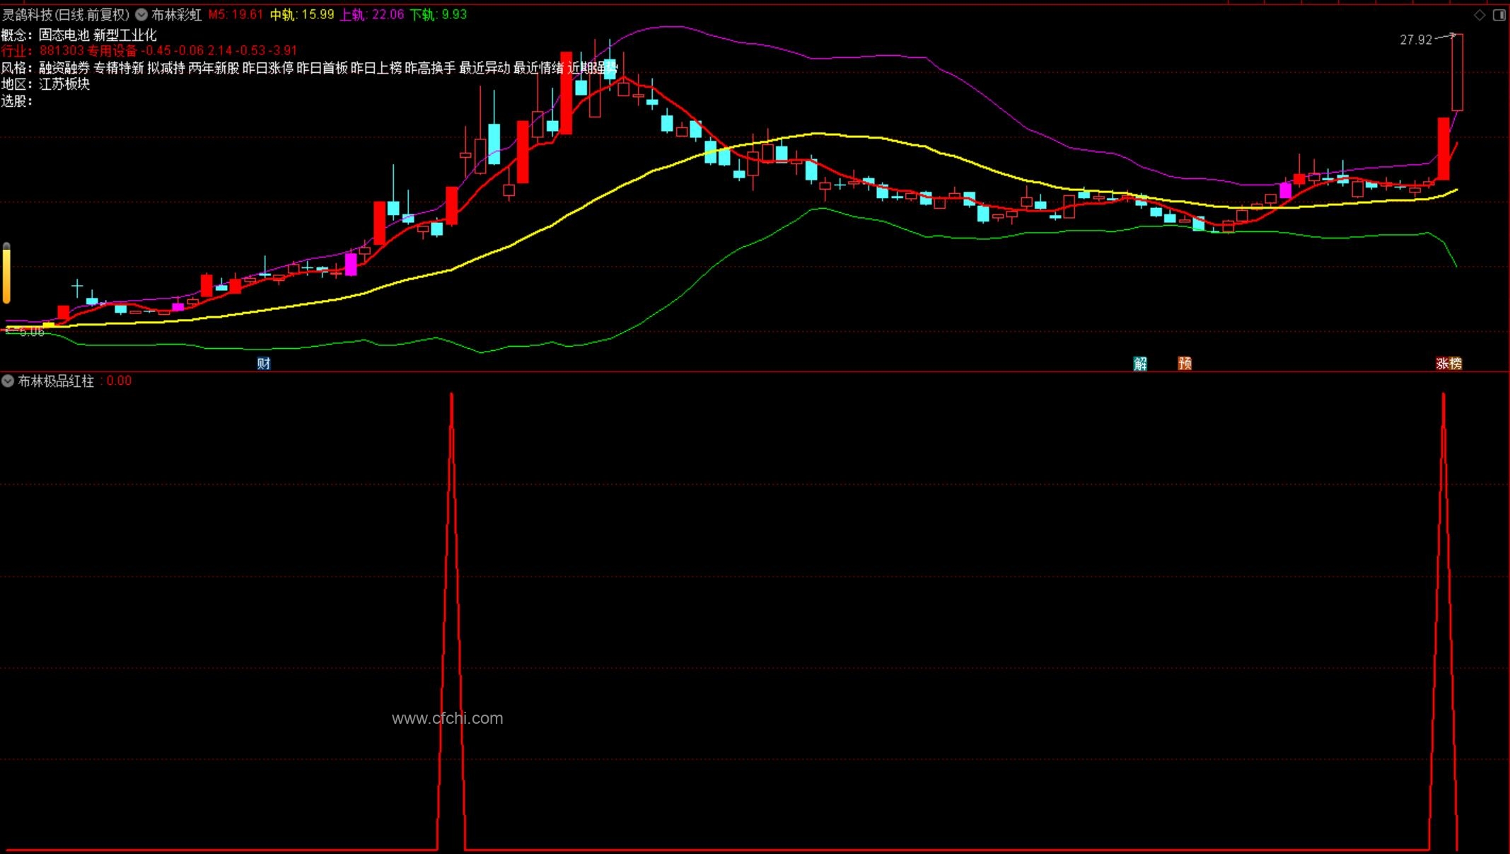The height and width of the screenshot is (854, 1510).
Task: Select the 布林极品红柱 sub-indicator label
Action: coord(56,381)
